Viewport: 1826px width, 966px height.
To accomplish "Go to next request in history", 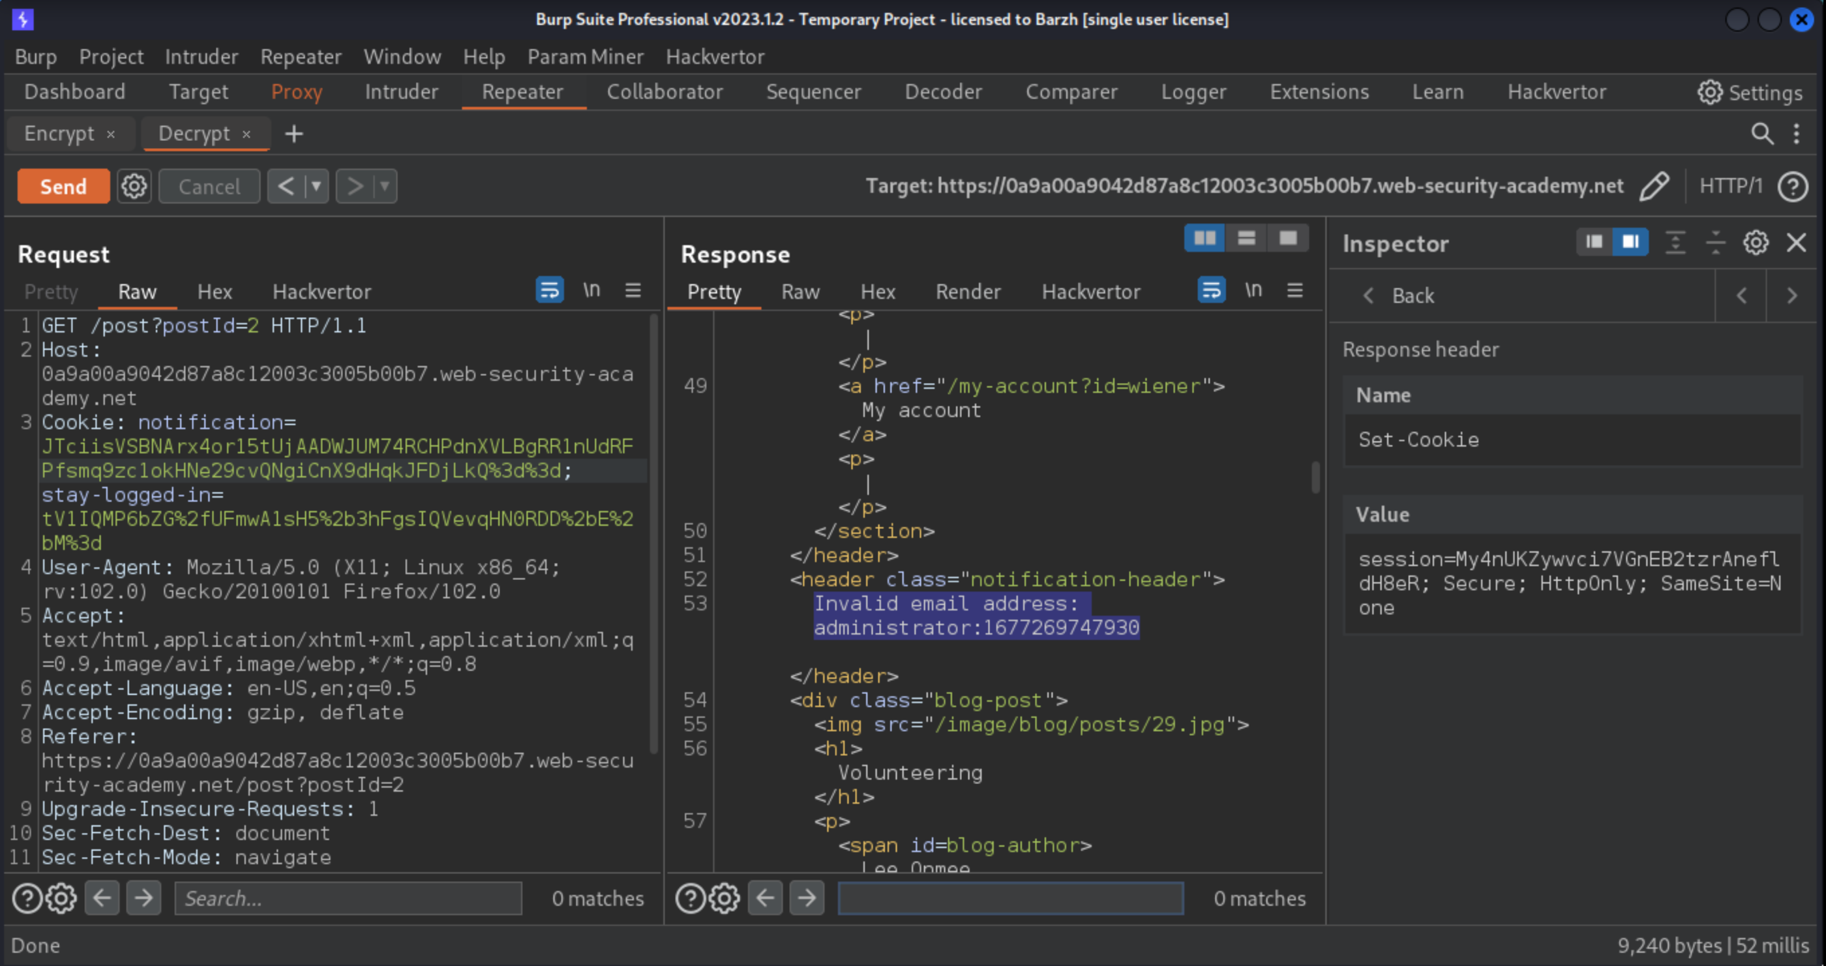I will (x=353, y=187).
